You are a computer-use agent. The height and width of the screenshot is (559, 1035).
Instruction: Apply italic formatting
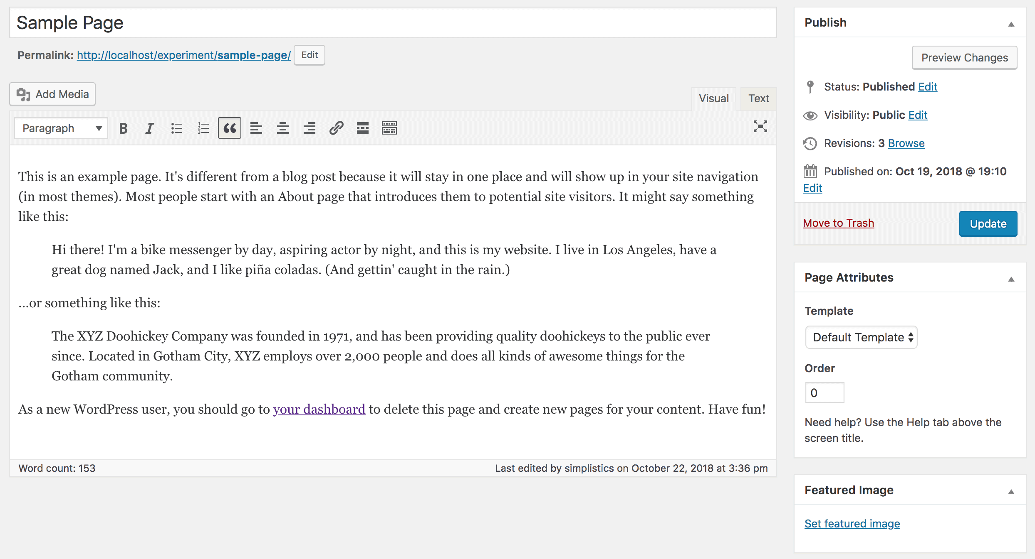(149, 128)
